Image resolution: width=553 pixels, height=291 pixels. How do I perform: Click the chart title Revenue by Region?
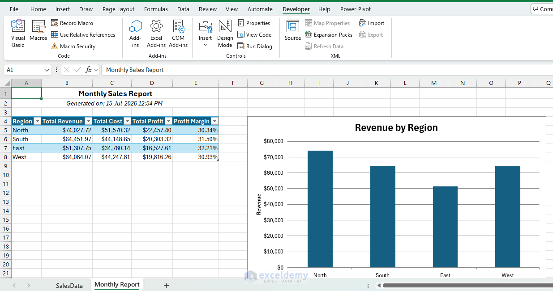click(396, 127)
